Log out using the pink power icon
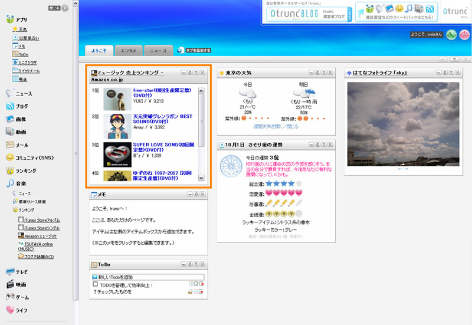 click(x=464, y=35)
